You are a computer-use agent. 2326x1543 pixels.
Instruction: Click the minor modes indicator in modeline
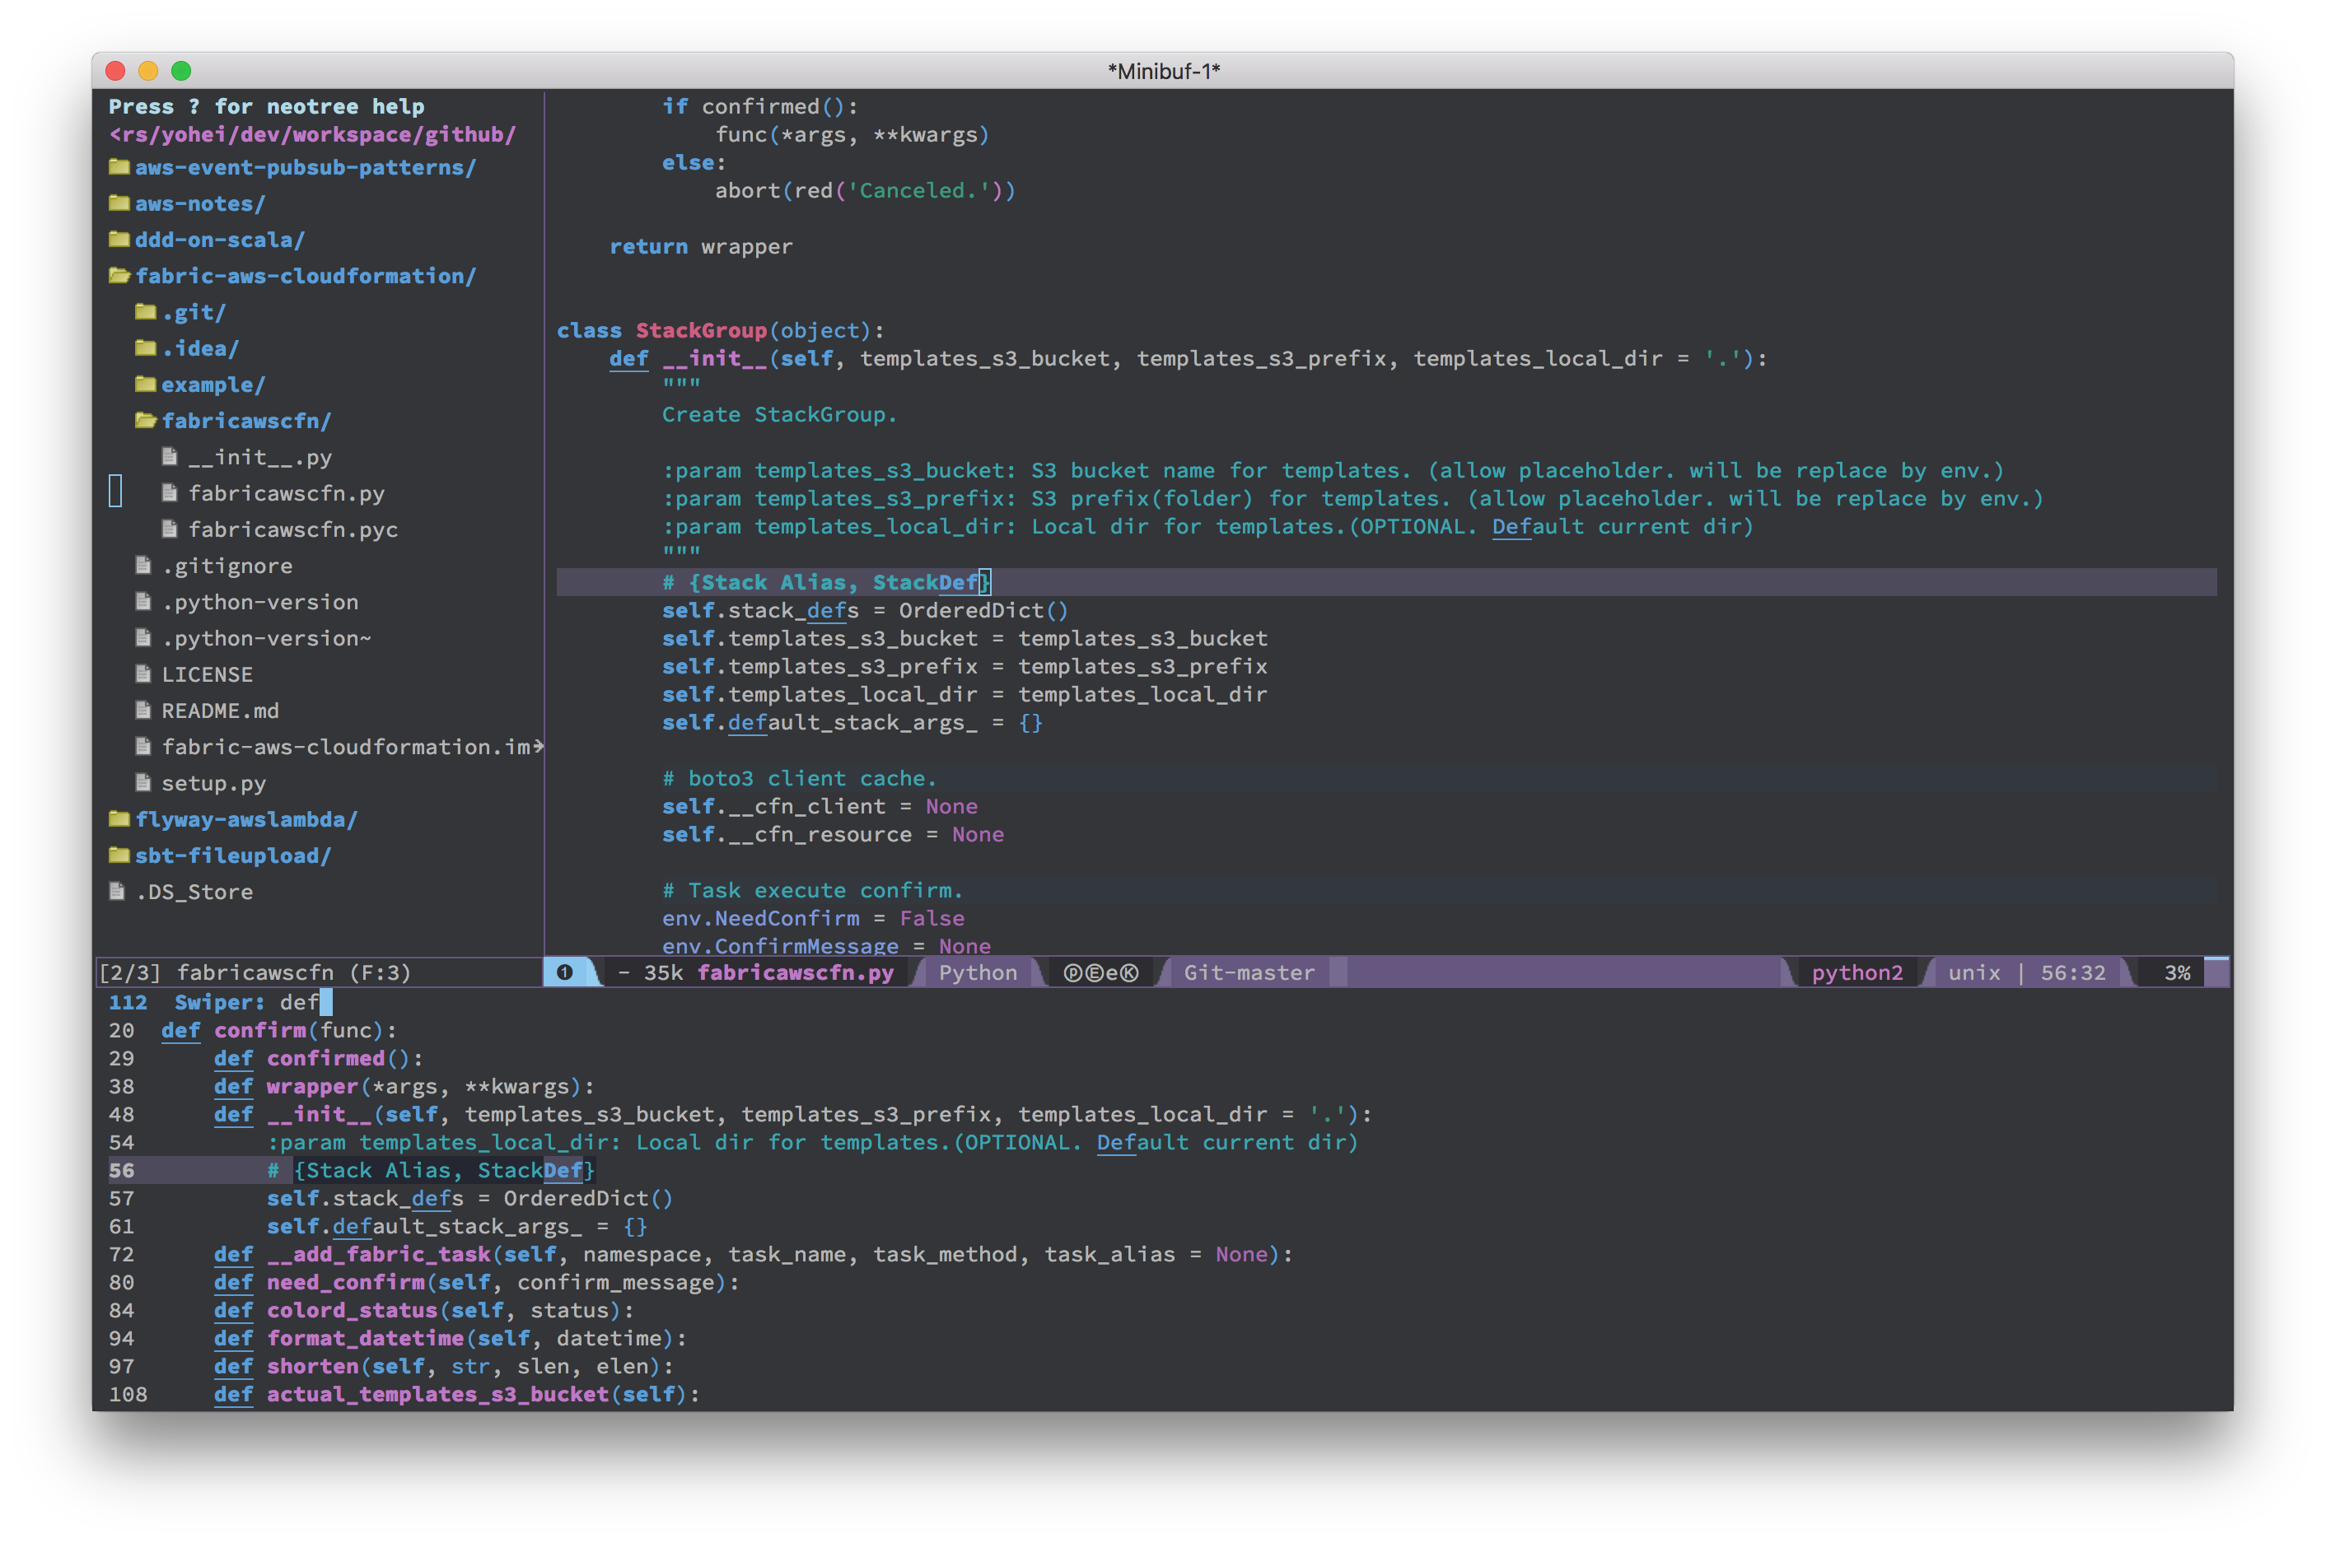(1100, 973)
